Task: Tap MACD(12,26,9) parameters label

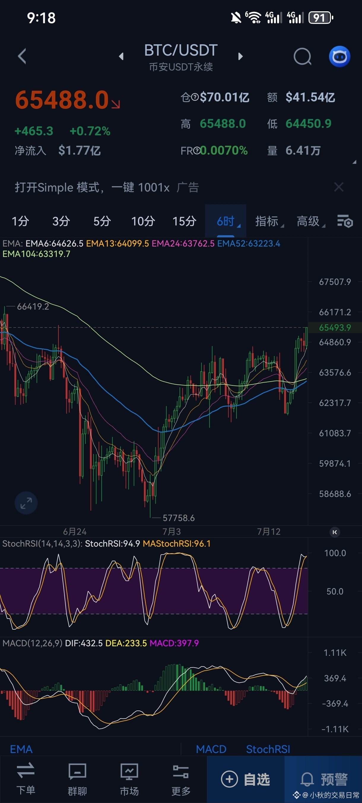Action: coord(33,643)
